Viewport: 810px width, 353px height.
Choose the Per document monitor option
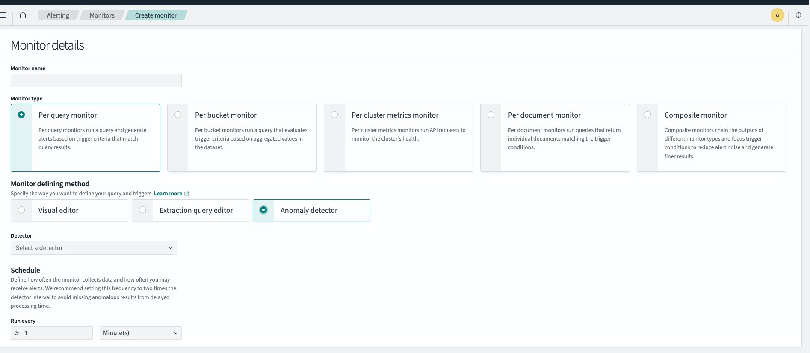point(491,115)
